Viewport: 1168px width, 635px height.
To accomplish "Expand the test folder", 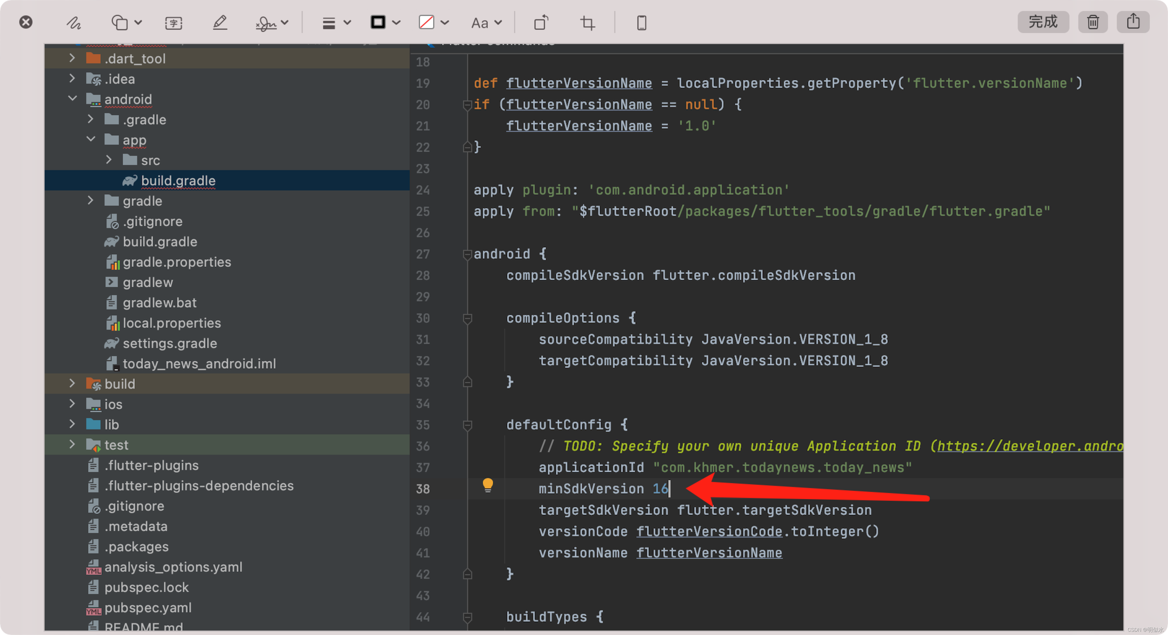I will (x=72, y=444).
